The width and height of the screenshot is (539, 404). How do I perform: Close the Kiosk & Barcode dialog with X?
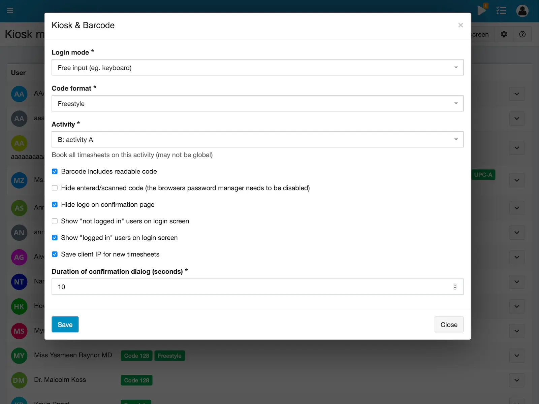point(461,25)
